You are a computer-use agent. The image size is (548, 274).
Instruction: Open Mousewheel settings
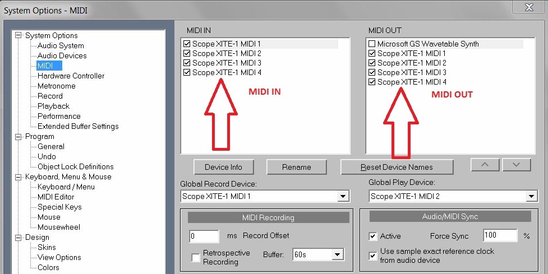(x=59, y=227)
